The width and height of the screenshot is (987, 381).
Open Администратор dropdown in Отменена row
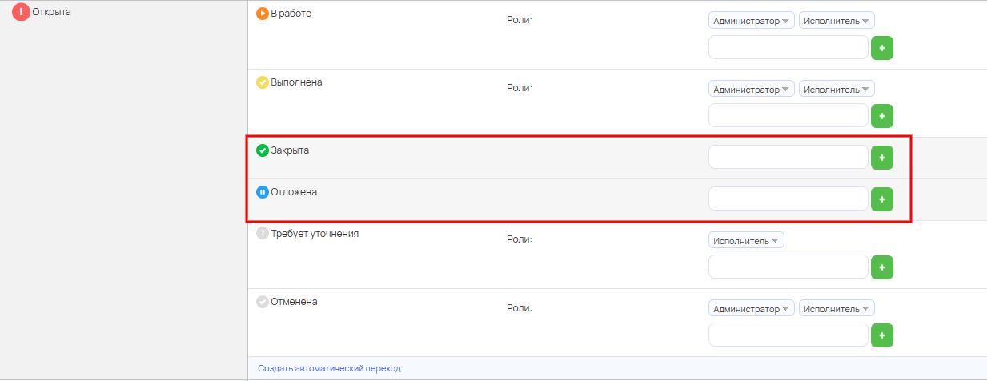pos(751,308)
